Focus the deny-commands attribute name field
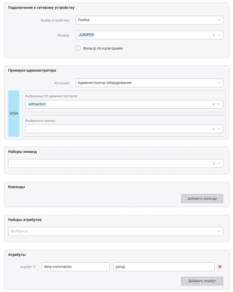The height and width of the screenshot is (292, 233). click(x=76, y=267)
